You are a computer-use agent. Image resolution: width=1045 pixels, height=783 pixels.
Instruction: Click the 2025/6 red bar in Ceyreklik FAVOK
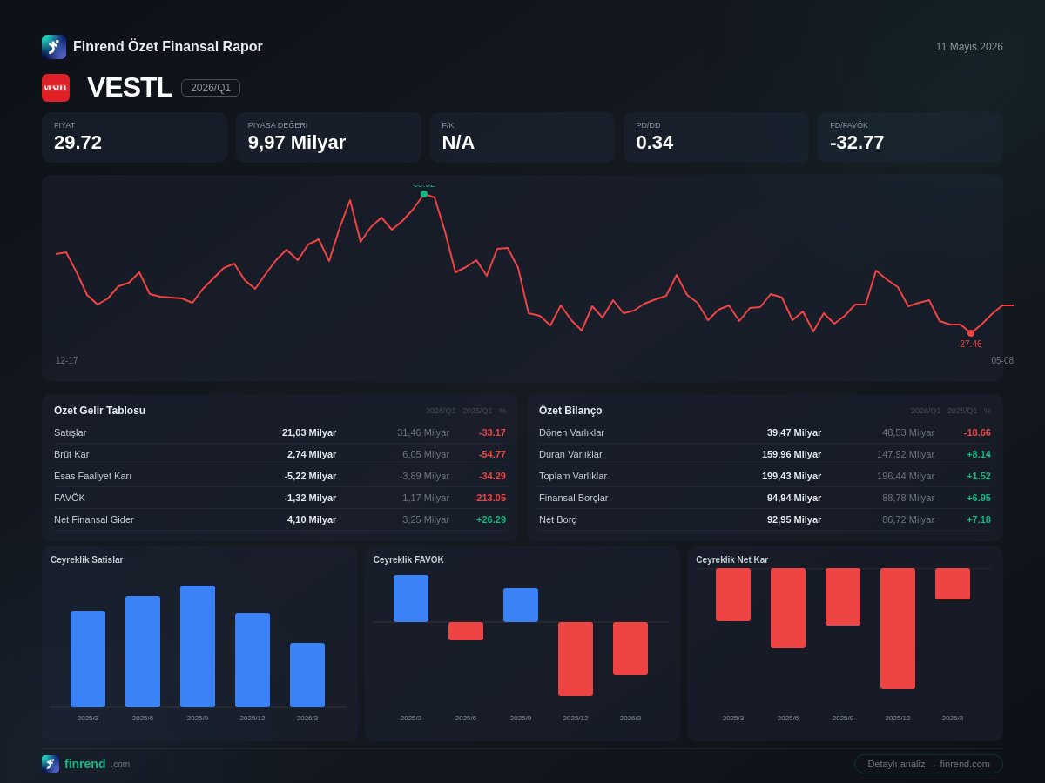click(x=466, y=631)
